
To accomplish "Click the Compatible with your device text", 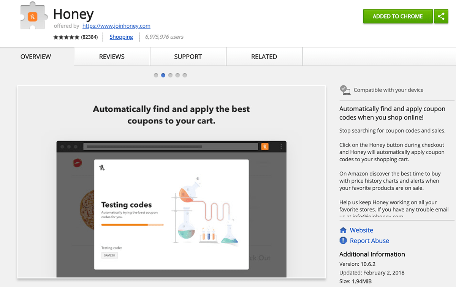I will tap(388, 90).
